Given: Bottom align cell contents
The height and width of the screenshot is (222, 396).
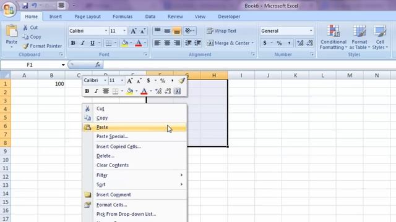Looking at the screenshot, I should point(177,31).
